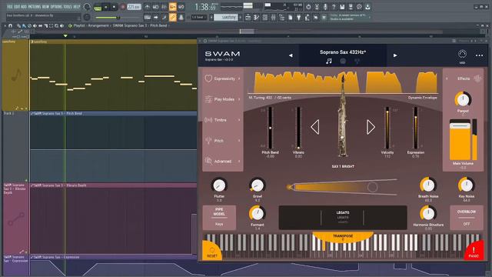The width and height of the screenshot is (492, 277).
Task: Click the Expression vertical slider
Action: 415,128
